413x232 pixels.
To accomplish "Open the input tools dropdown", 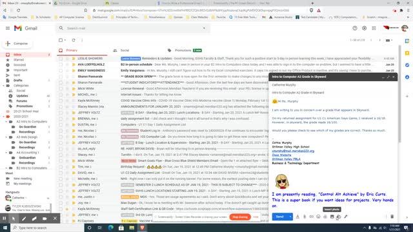I will pyautogui.click(x=389, y=40).
